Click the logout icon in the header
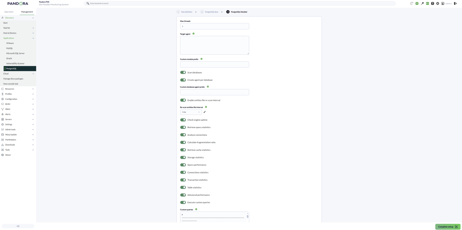 point(455,4)
